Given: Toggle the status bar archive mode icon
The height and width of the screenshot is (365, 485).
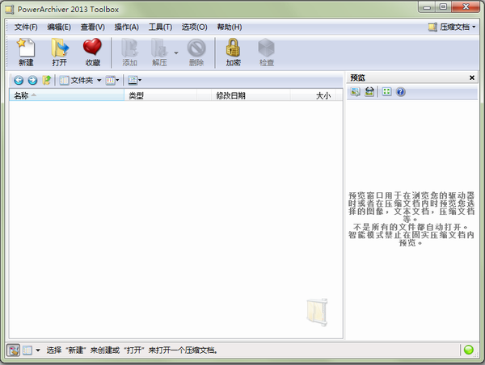Looking at the screenshot, I should click(13, 350).
